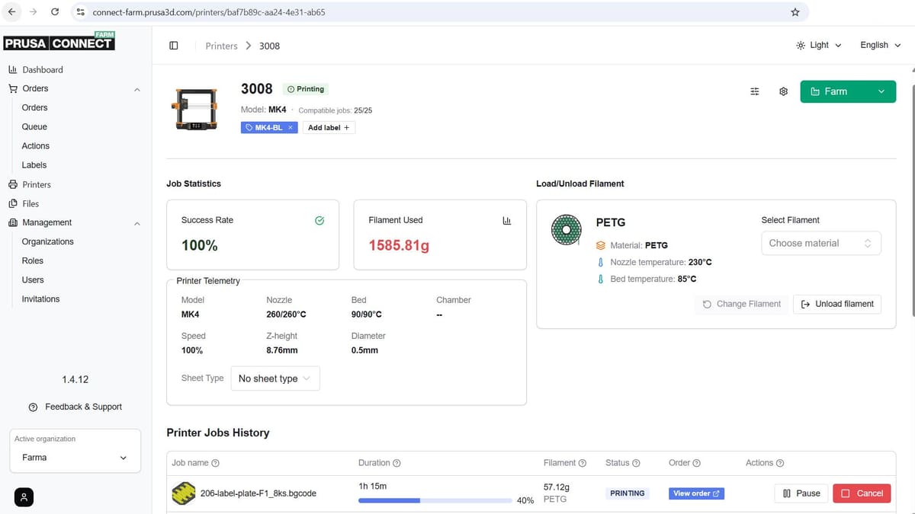
Task: Open Users in the sidebar
Action: point(33,279)
